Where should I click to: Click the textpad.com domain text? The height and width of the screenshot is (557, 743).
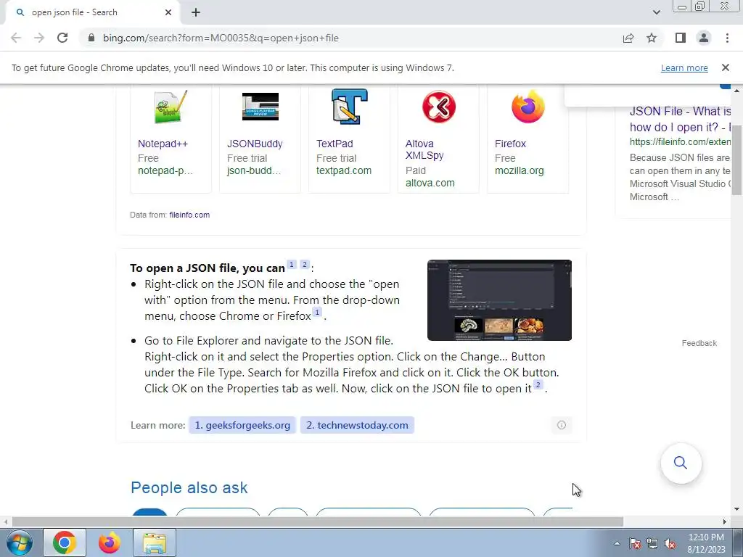pos(343,170)
